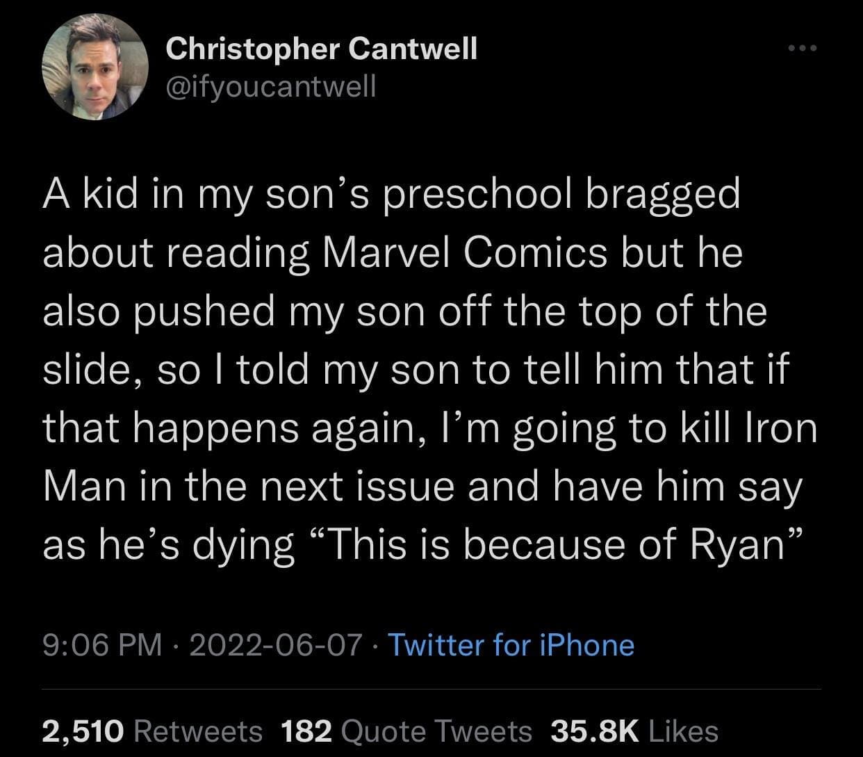Click the tweet's first line of text

click(391, 195)
